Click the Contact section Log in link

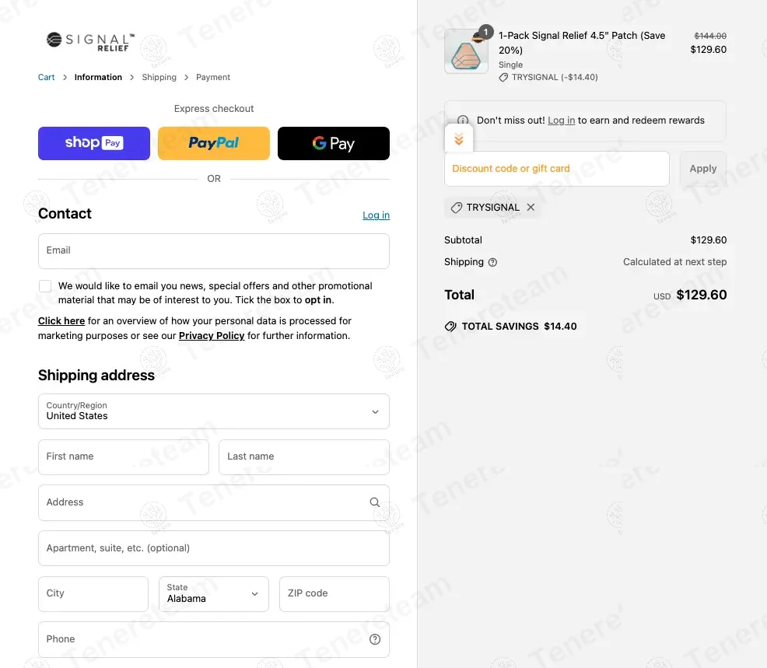pos(376,215)
